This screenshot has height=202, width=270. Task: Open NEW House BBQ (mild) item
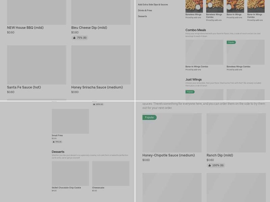tap(25, 28)
